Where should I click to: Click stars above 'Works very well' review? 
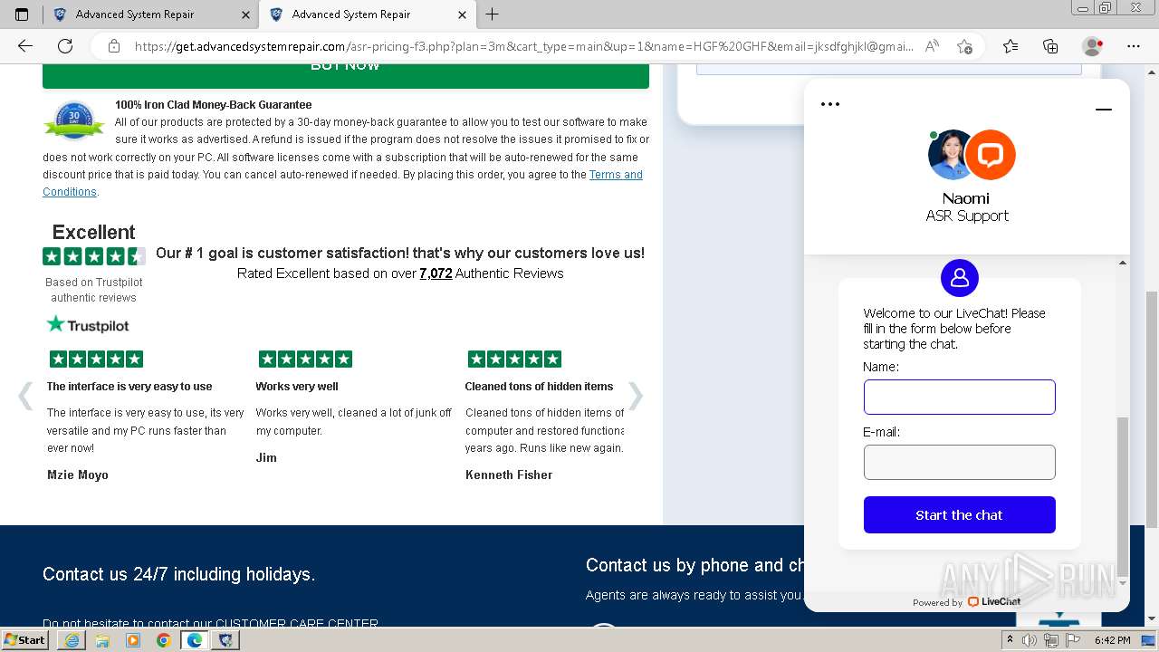click(305, 359)
